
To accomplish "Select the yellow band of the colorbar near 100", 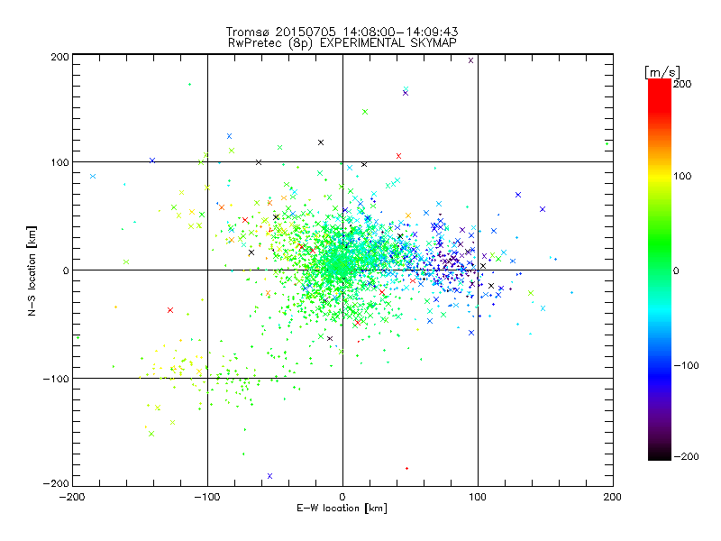I will [660, 177].
